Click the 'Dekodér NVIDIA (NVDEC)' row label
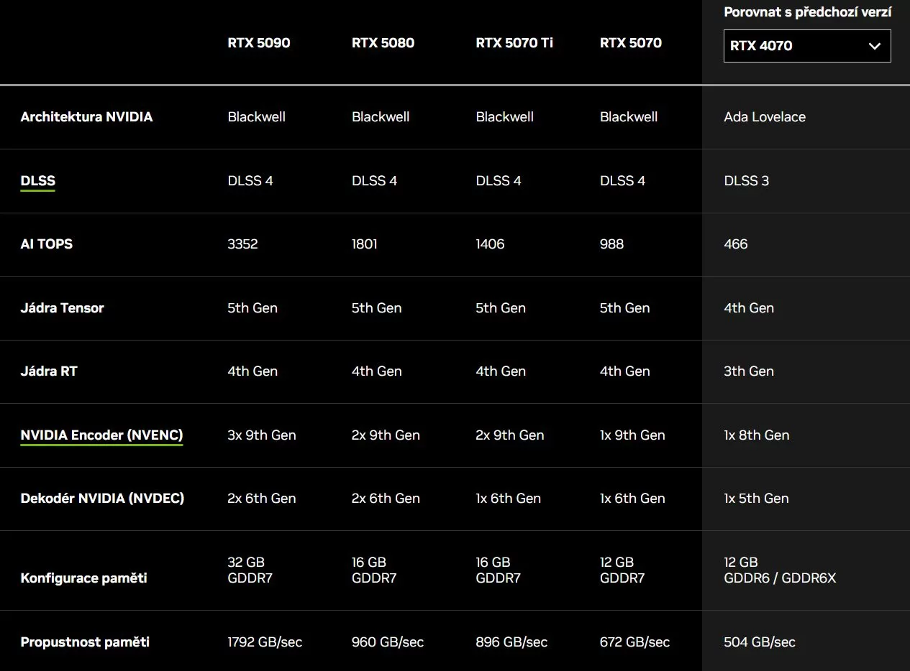 102,499
